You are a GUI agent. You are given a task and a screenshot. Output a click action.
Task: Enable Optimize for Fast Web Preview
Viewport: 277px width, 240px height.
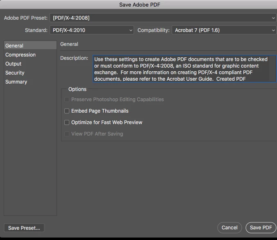67,122
